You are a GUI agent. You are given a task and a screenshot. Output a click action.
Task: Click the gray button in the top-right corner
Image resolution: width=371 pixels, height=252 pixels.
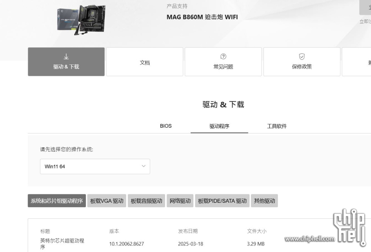(x=366, y=7)
